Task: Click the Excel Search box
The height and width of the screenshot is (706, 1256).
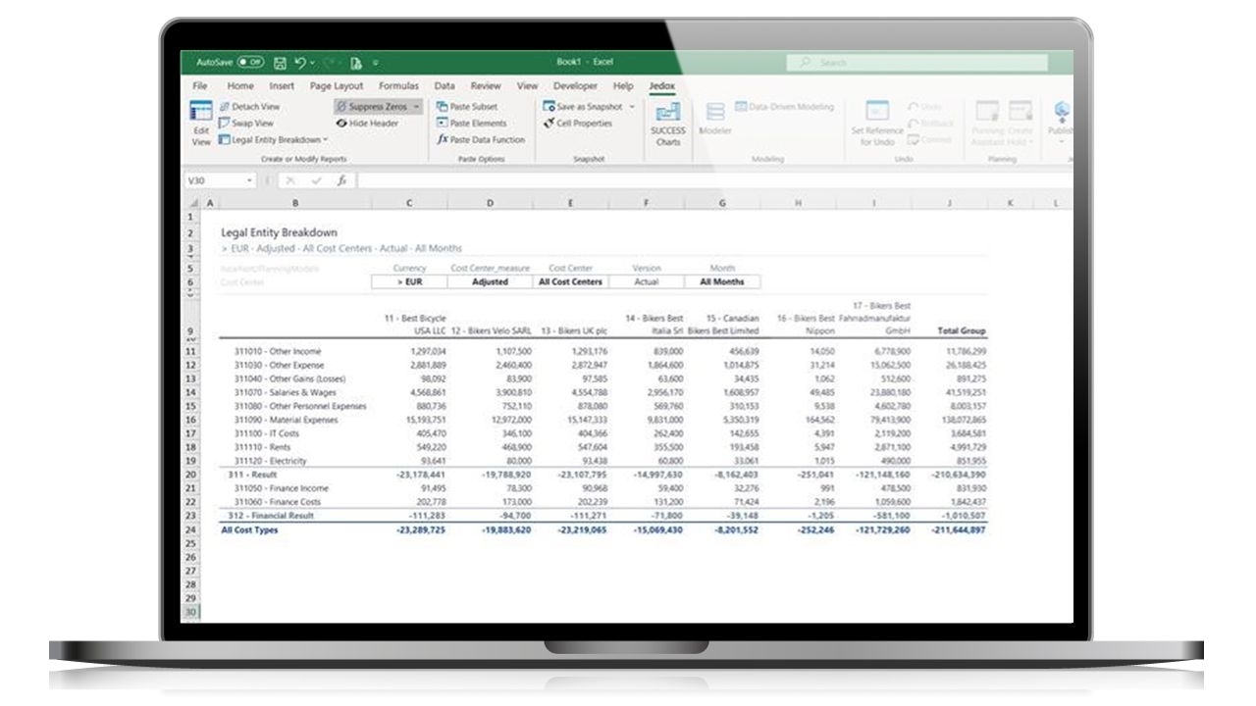Action: 916,63
